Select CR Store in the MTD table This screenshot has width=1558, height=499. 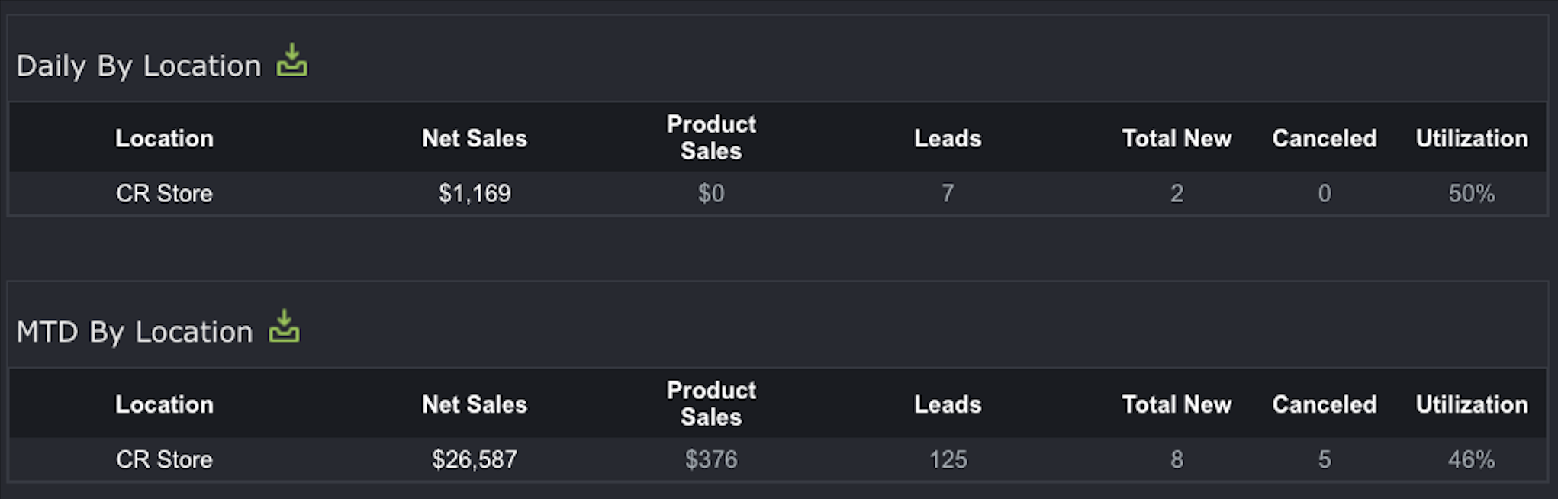tap(164, 460)
